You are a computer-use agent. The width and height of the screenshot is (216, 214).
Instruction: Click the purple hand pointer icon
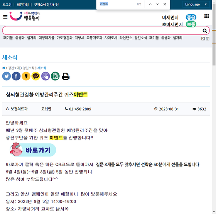coord(46,76)
